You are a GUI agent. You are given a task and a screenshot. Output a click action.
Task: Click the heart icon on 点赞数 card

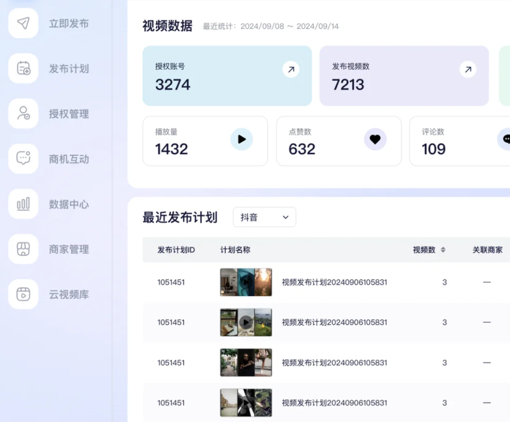375,139
